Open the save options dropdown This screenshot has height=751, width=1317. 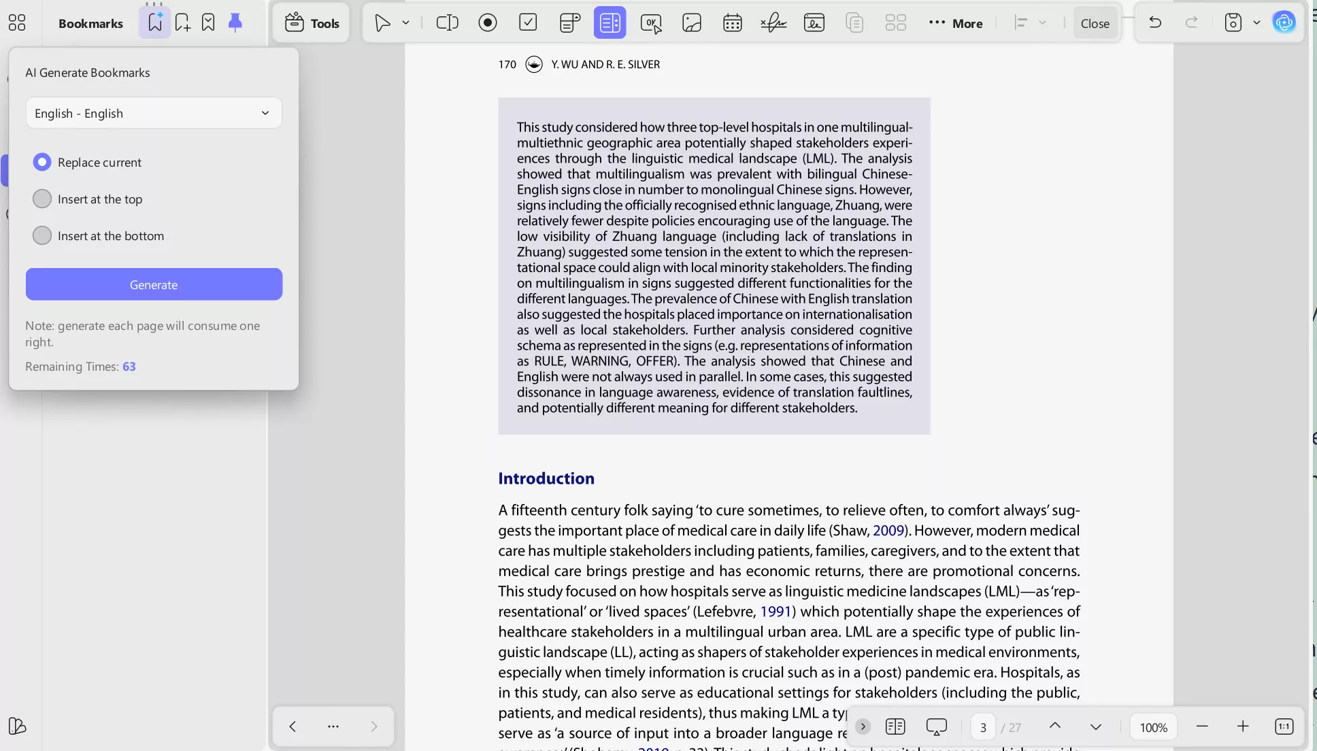(1255, 22)
